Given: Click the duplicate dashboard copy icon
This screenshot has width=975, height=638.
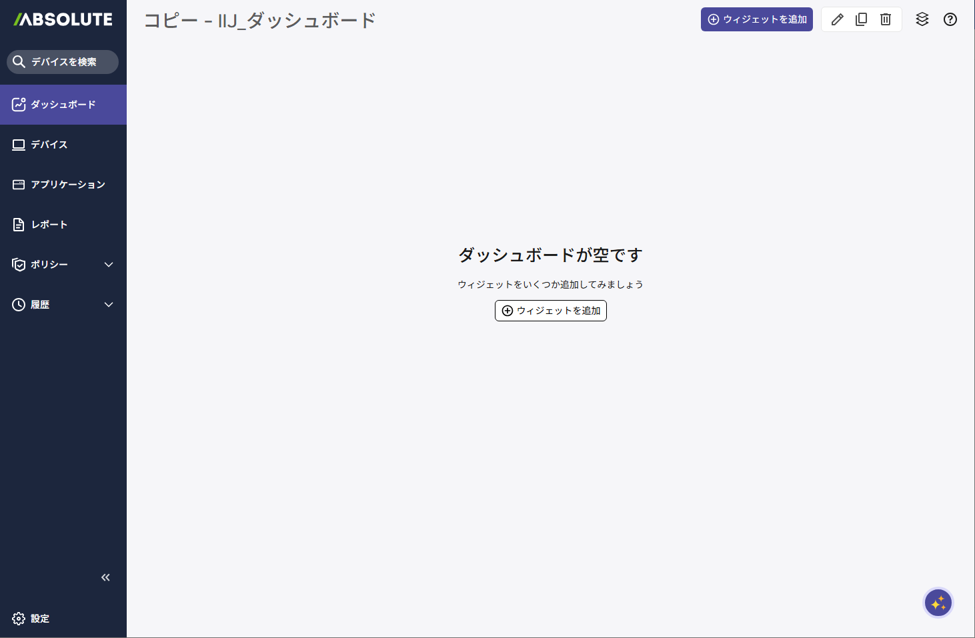Looking at the screenshot, I should (x=862, y=19).
